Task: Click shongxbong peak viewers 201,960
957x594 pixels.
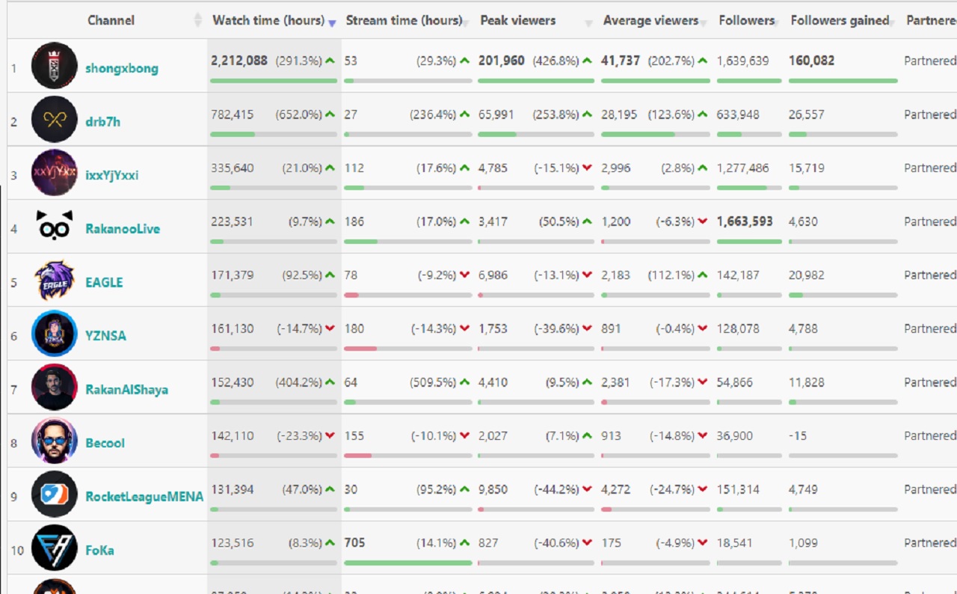Action: pos(502,61)
